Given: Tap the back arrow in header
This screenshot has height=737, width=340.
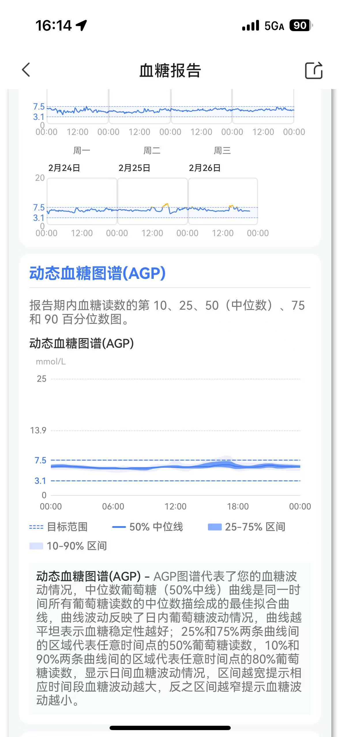Looking at the screenshot, I should coord(26,70).
